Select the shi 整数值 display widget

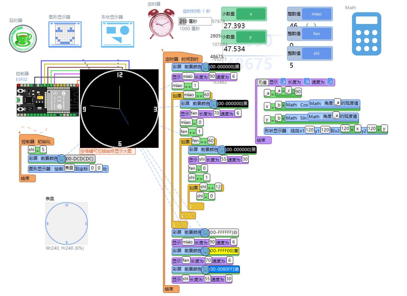tap(309, 53)
